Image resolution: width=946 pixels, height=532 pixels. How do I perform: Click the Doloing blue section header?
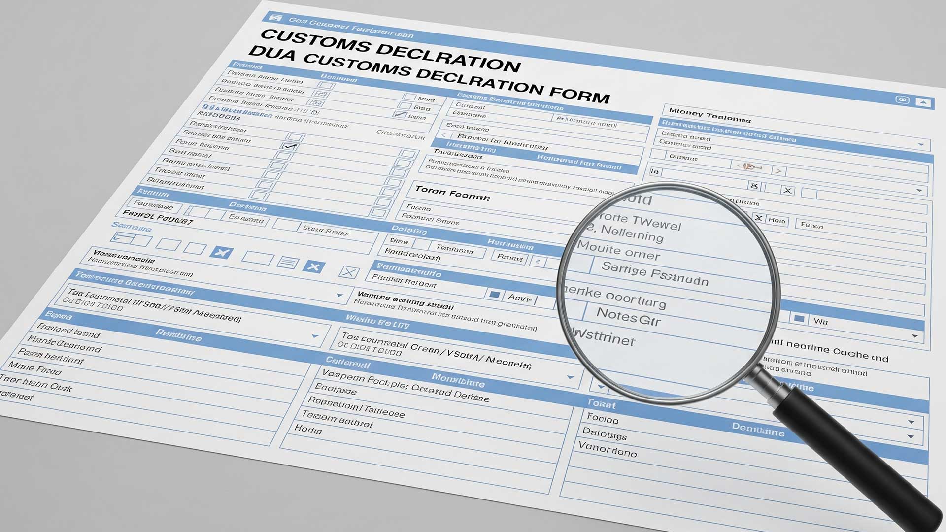pyautogui.click(x=409, y=230)
